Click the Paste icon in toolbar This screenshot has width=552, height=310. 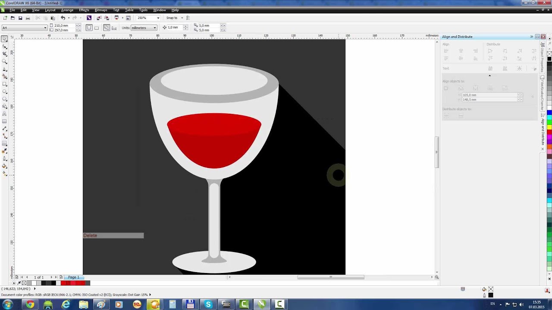53,18
